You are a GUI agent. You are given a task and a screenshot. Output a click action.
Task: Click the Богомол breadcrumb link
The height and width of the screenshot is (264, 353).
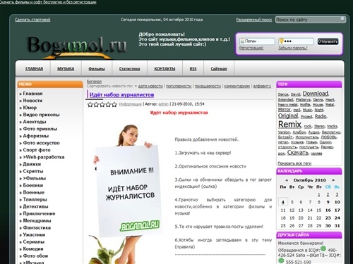click(94, 82)
